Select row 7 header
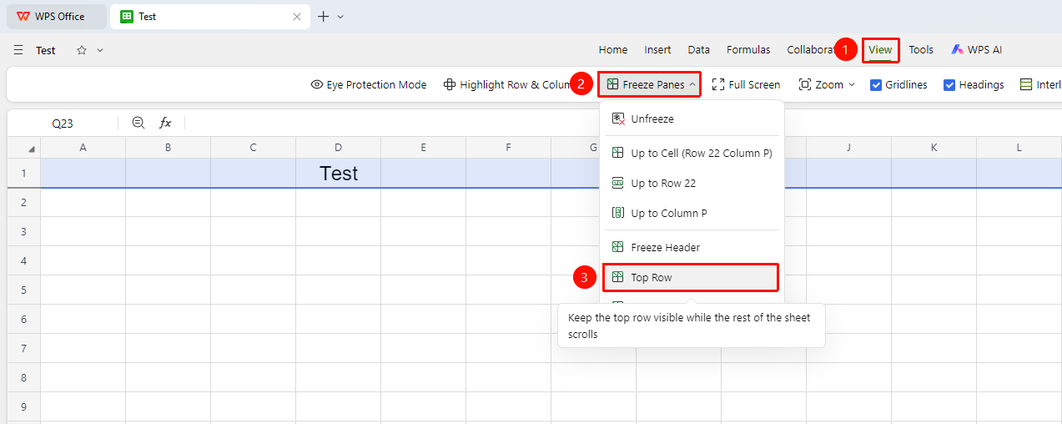The height and width of the screenshot is (424, 1062). click(x=24, y=348)
